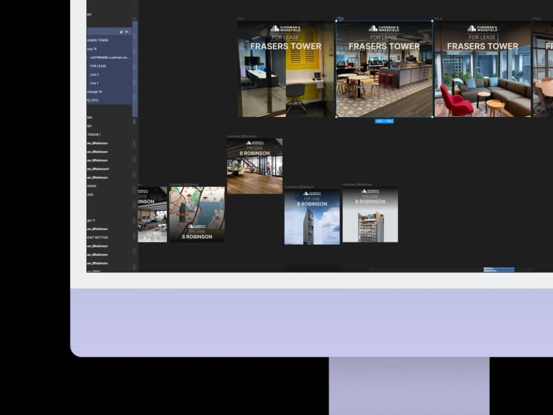The image size is (553, 415).
Task: Select the 8 Robinson frame with blue sky
Action: [312, 217]
